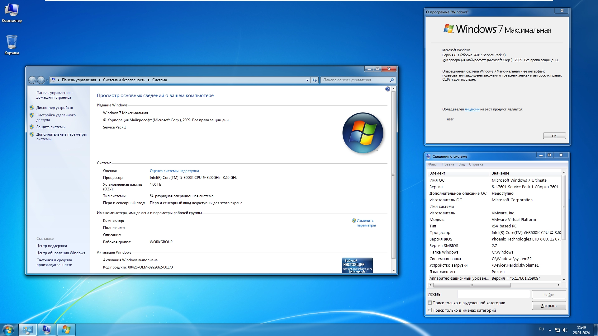This screenshot has height=336, width=598.
Task: Enable search only in category names
Action: click(x=430, y=310)
